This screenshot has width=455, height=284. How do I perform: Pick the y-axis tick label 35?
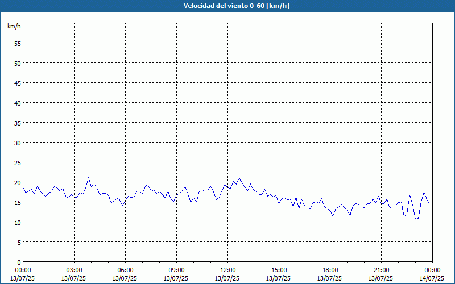(18, 123)
